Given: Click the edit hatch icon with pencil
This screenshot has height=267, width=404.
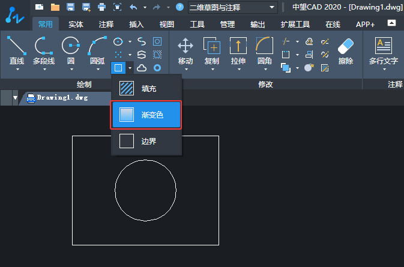Looking at the screenshot, I should [325, 68].
